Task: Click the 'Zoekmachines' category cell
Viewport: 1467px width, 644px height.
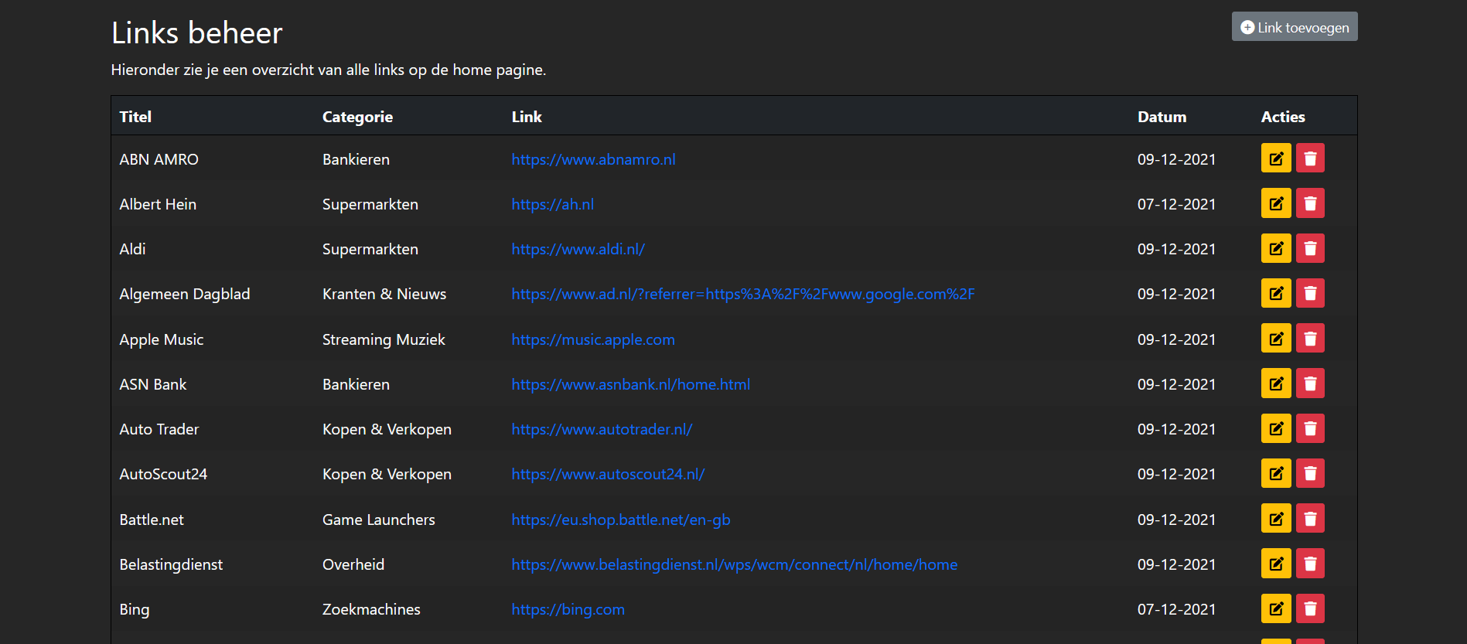Action: (x=371, y=609)
